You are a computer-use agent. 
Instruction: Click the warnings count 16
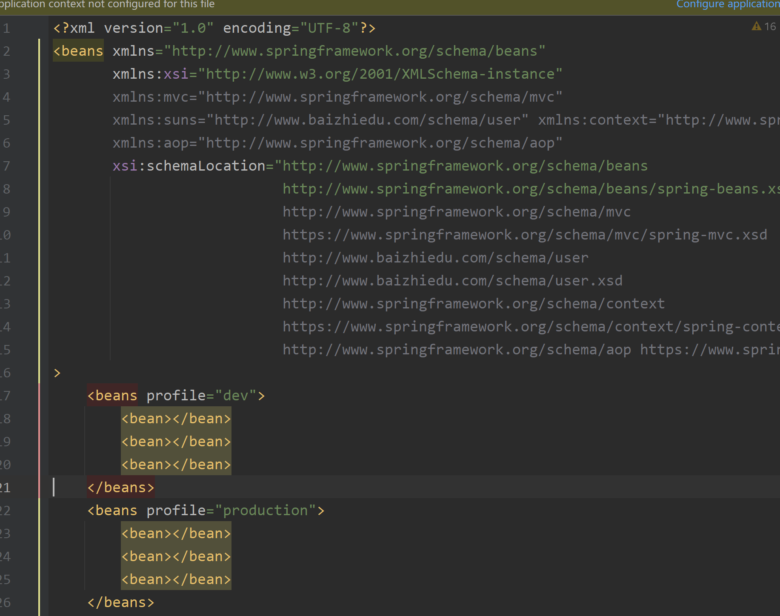tap(770, 26)
